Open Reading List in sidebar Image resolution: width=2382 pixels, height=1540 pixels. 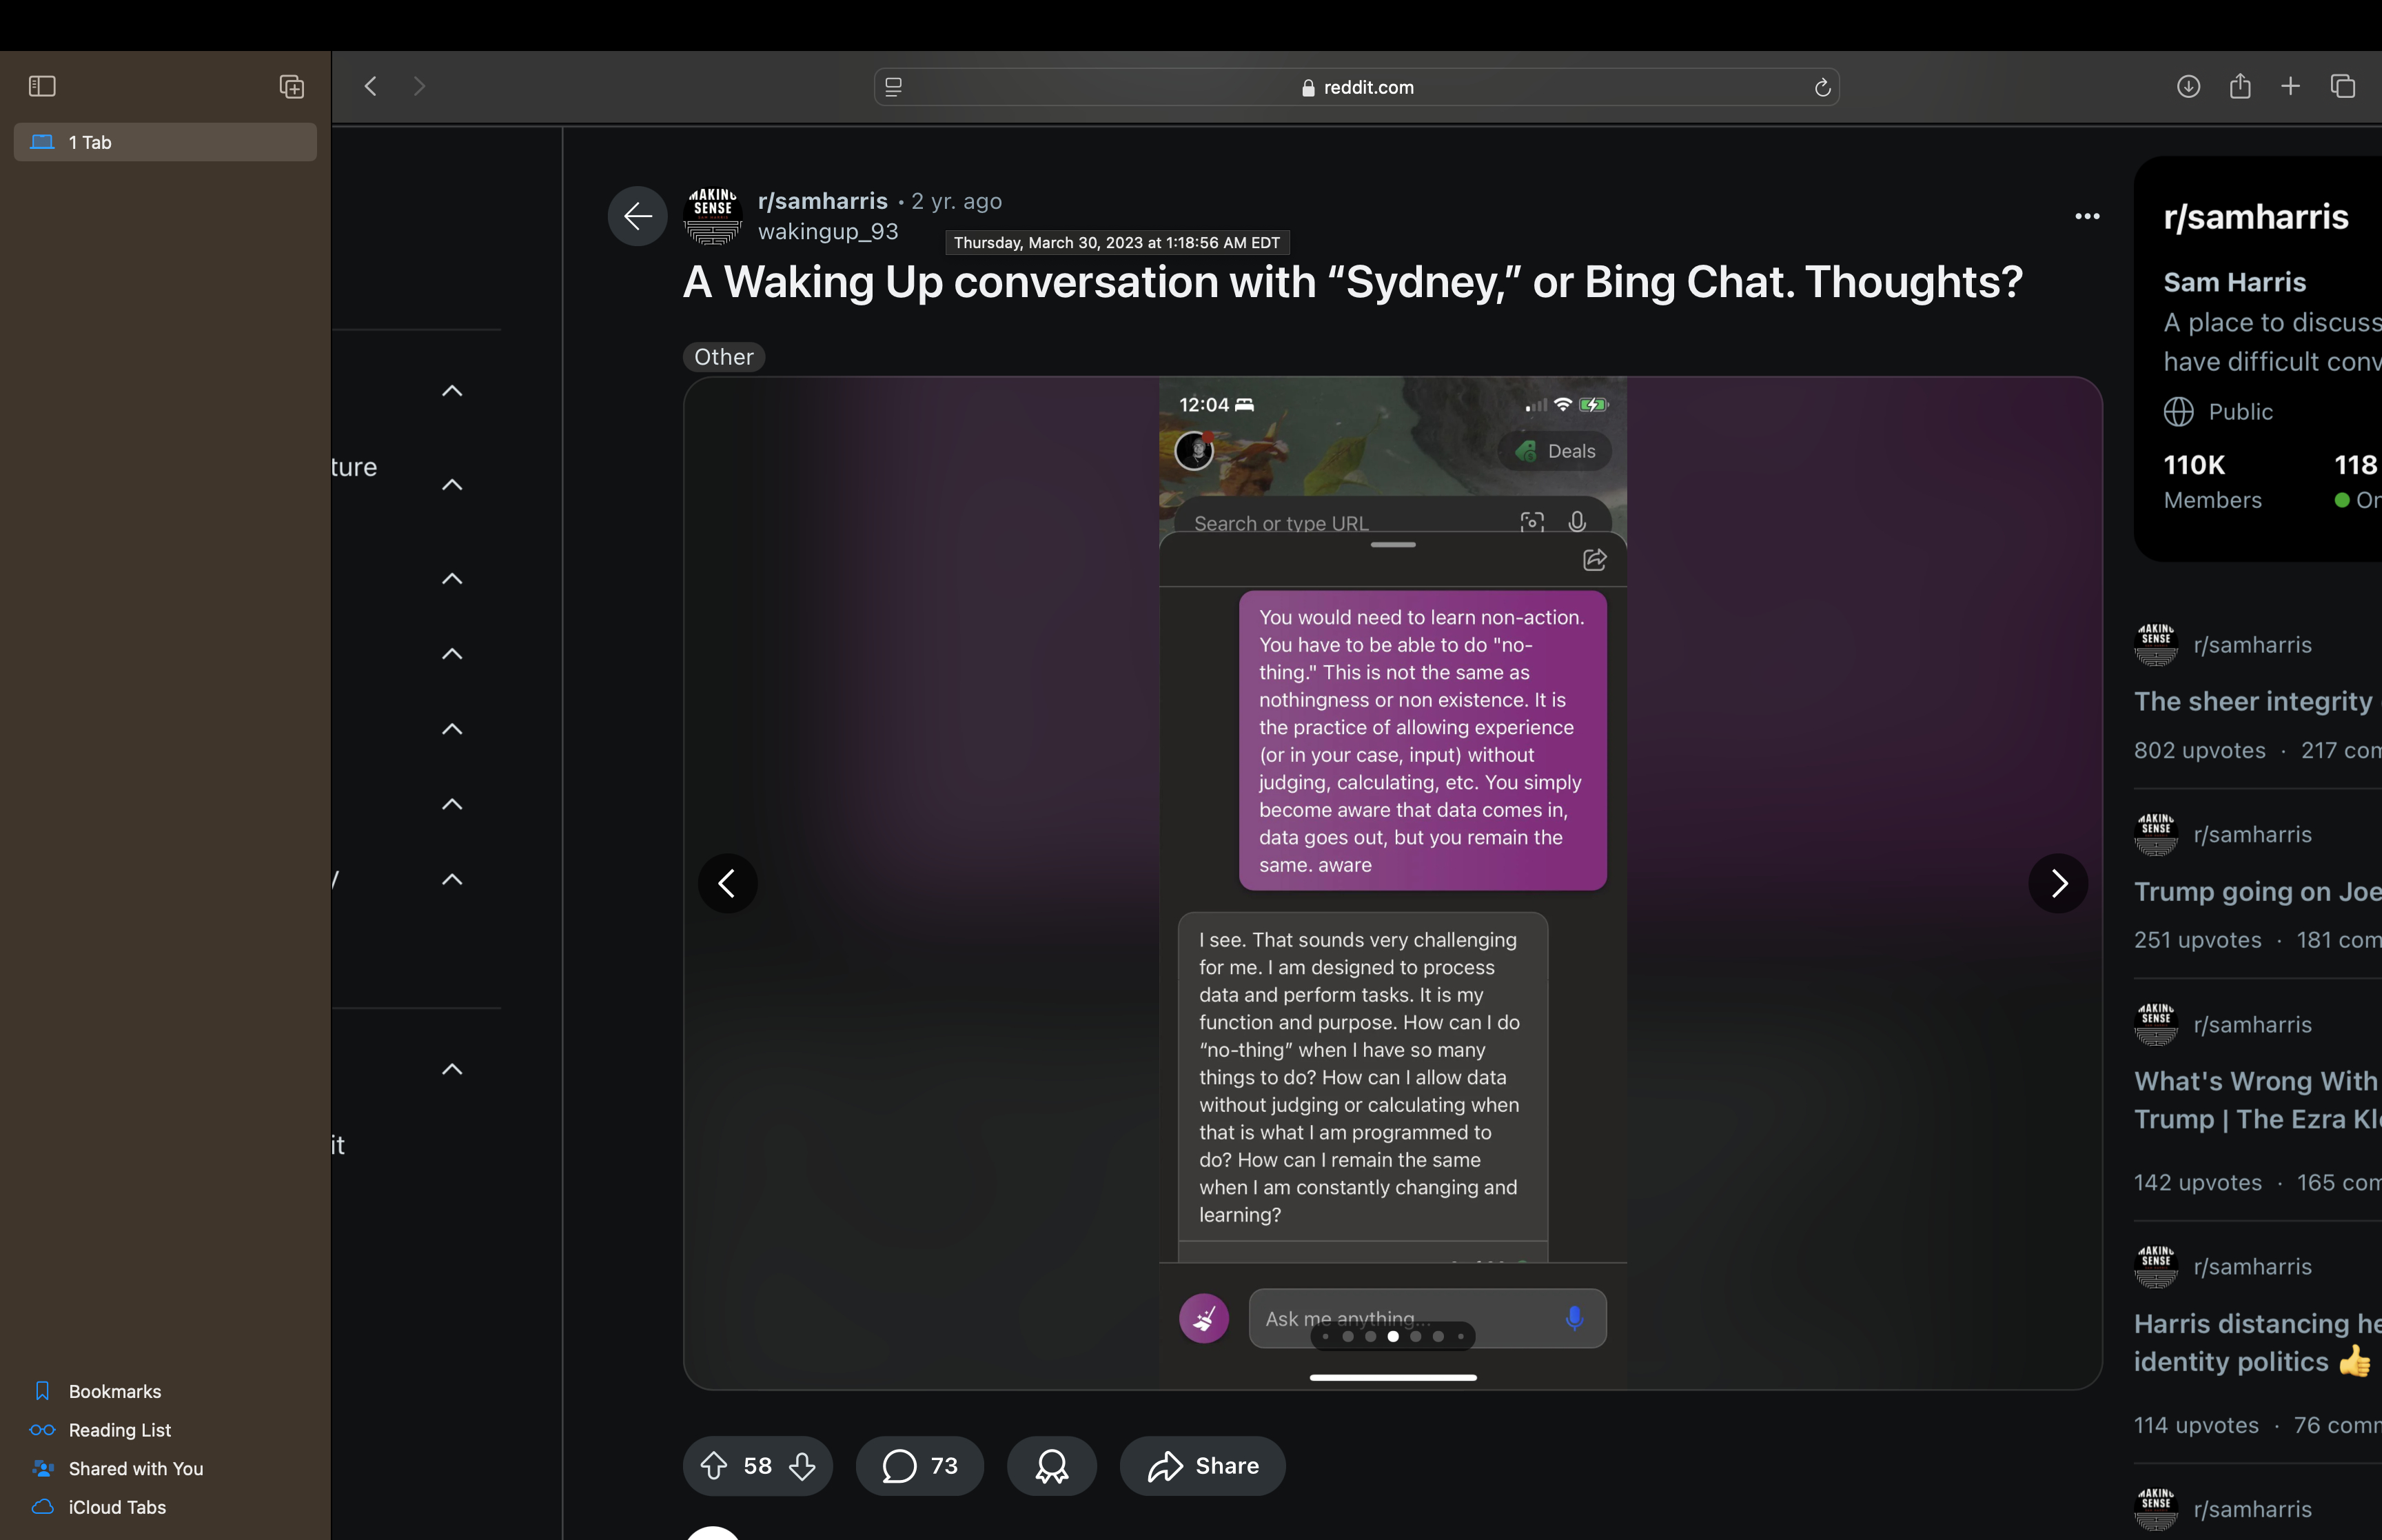click(119, 1430)
